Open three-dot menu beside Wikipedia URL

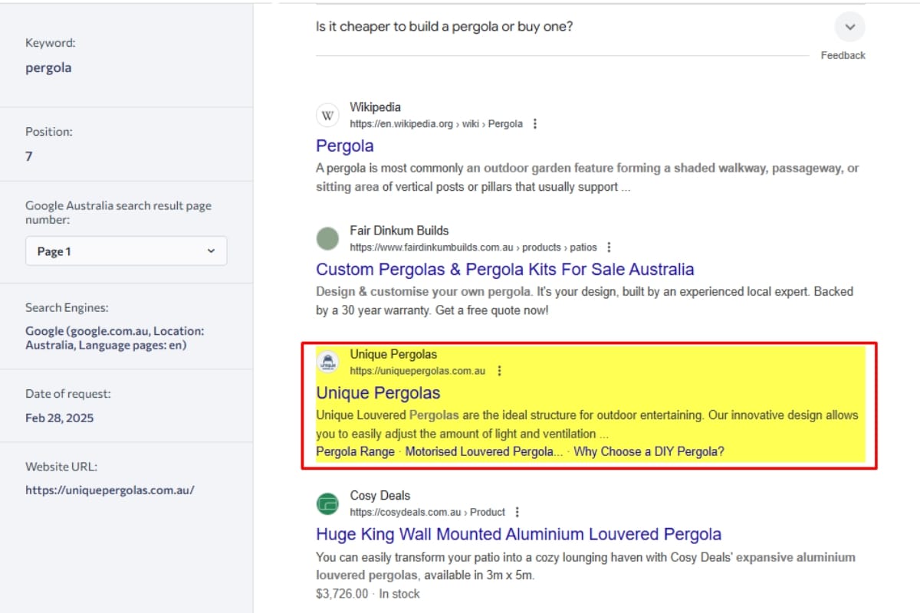(535, 124)
